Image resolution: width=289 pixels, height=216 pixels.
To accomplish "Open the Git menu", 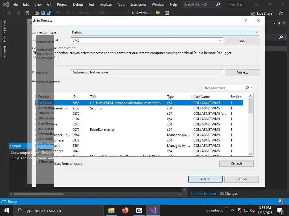I will click(49, 4).
